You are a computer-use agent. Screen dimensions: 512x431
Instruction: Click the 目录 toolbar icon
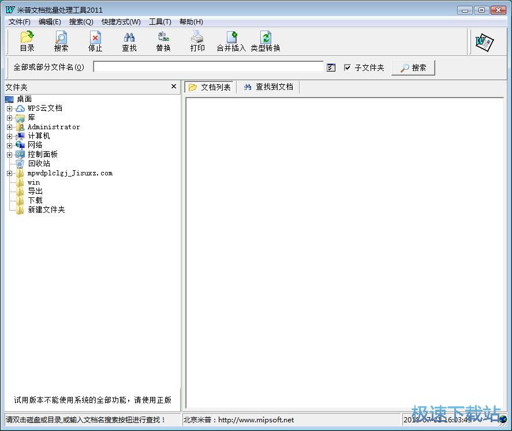click(x=27, y=40)
